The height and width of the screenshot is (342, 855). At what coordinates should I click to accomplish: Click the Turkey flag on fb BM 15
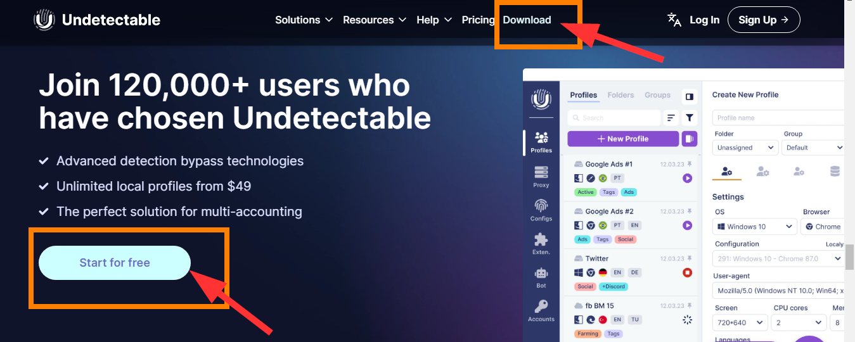[603, 320]
